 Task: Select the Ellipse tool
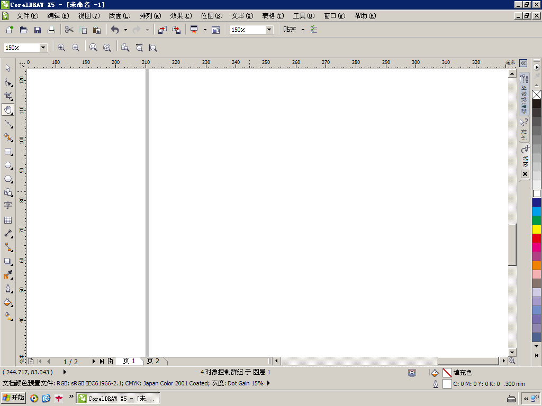[8, 165]
